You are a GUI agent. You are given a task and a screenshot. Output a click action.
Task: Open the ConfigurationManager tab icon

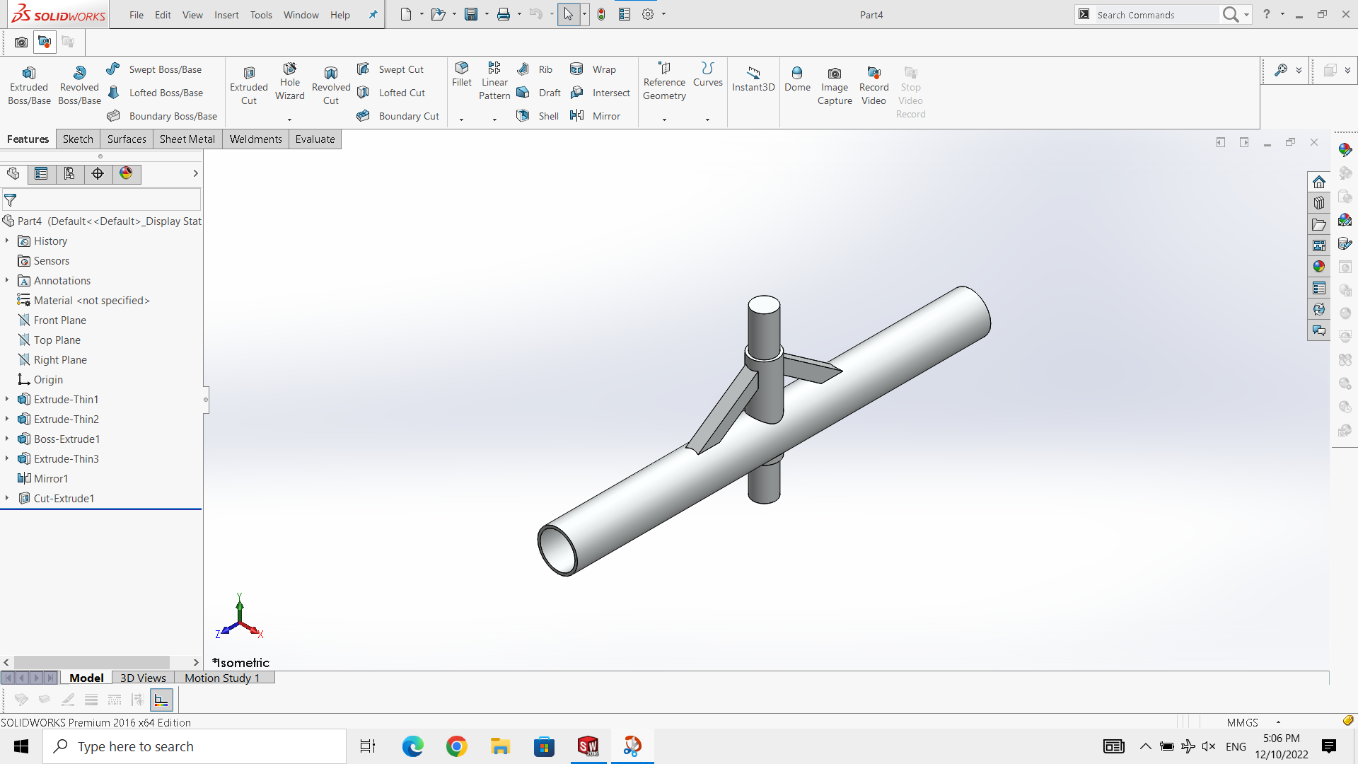[69, 174]
